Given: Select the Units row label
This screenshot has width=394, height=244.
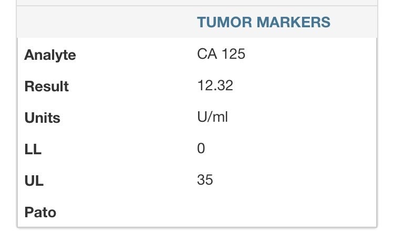Looking at the screenshot, I should click(42, 118).
